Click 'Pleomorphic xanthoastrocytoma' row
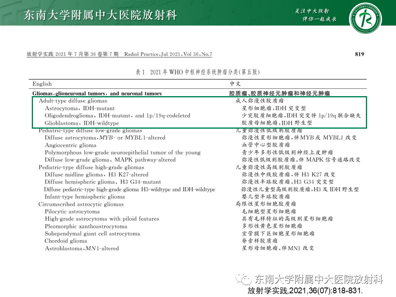This screenshot has height=297, width=396. (86, 226)
